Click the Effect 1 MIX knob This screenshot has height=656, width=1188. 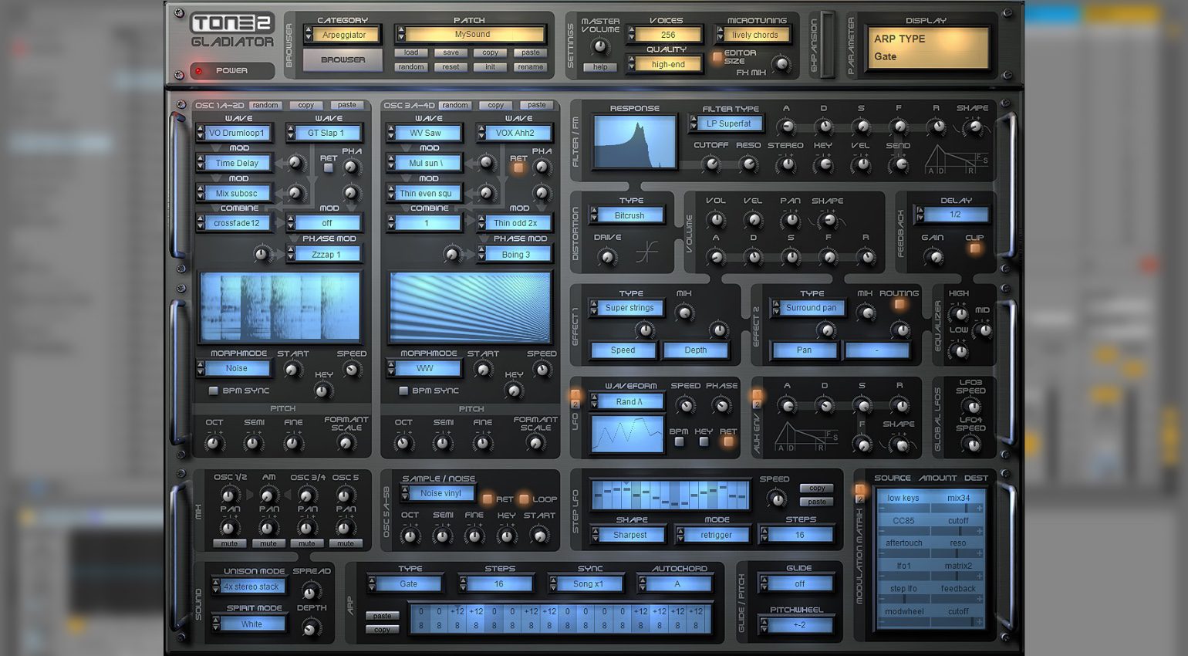683,312
